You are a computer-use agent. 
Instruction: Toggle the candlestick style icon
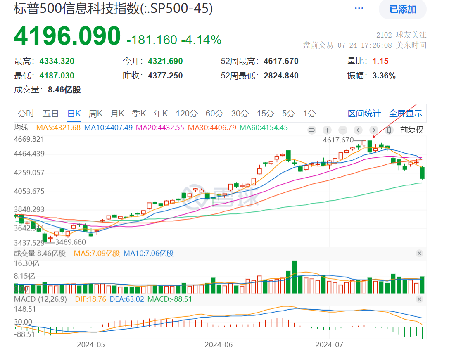pos(389,130)
